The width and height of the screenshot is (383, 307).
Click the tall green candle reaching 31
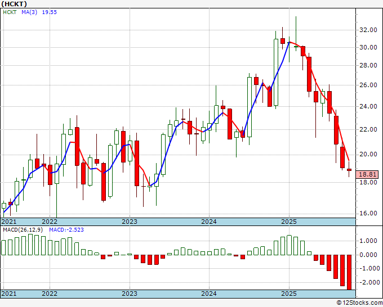(x=276, y=72)
